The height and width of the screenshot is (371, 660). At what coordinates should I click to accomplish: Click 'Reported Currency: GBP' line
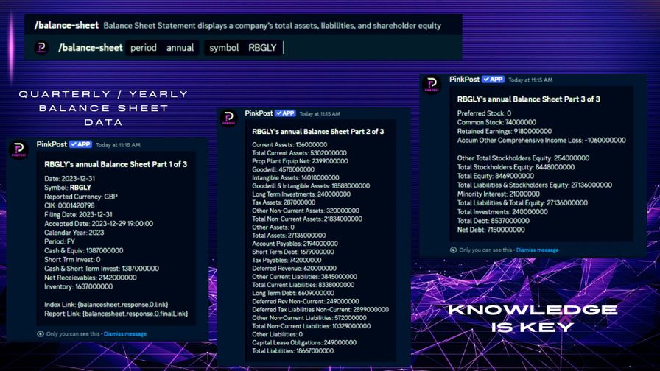pos(81,197)
